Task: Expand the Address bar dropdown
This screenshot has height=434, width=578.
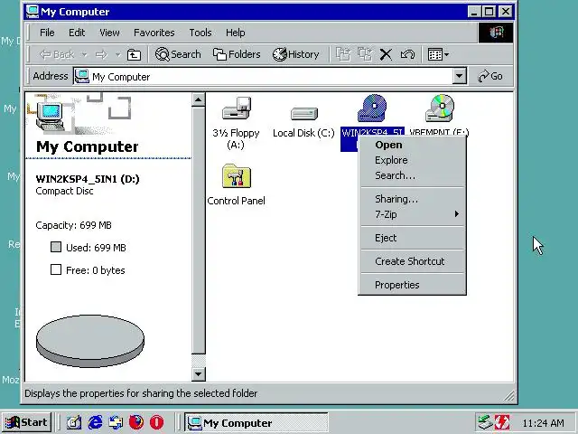Action: click(459, 76)
